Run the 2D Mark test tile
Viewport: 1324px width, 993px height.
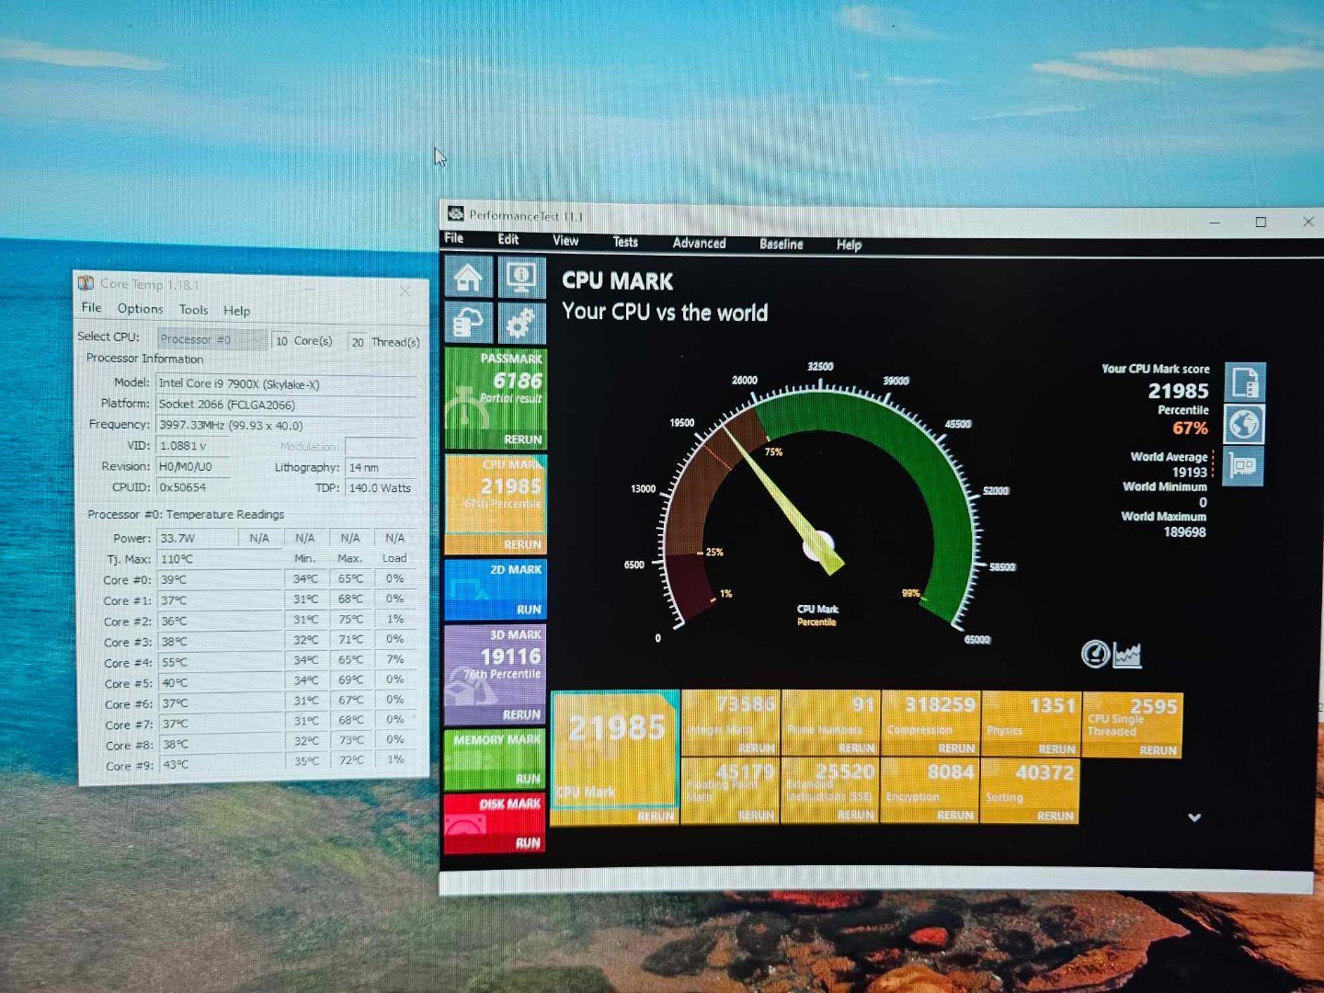click(x=528, y=610)
